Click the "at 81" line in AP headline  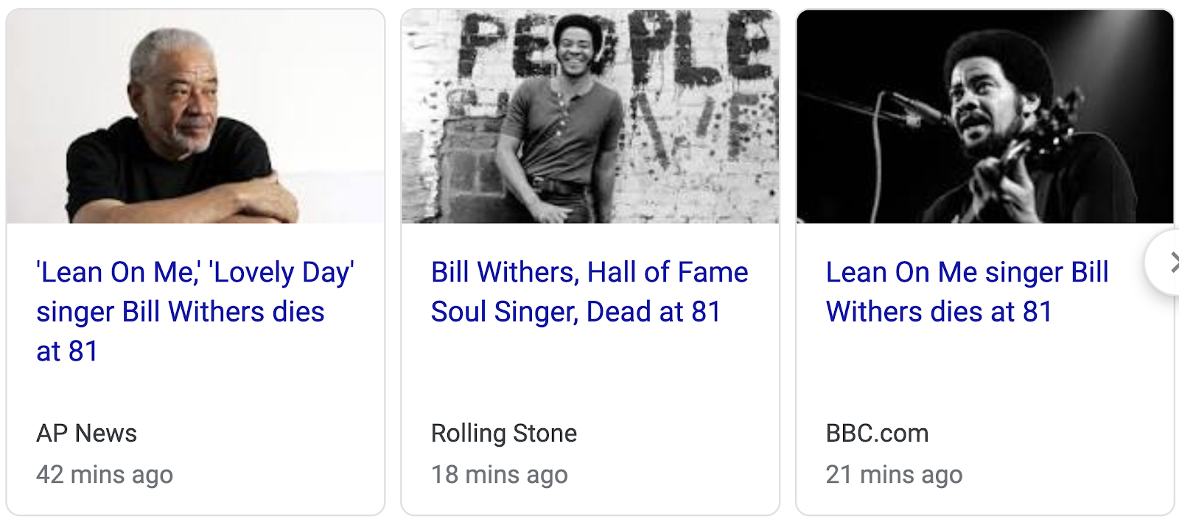point(67,352)
